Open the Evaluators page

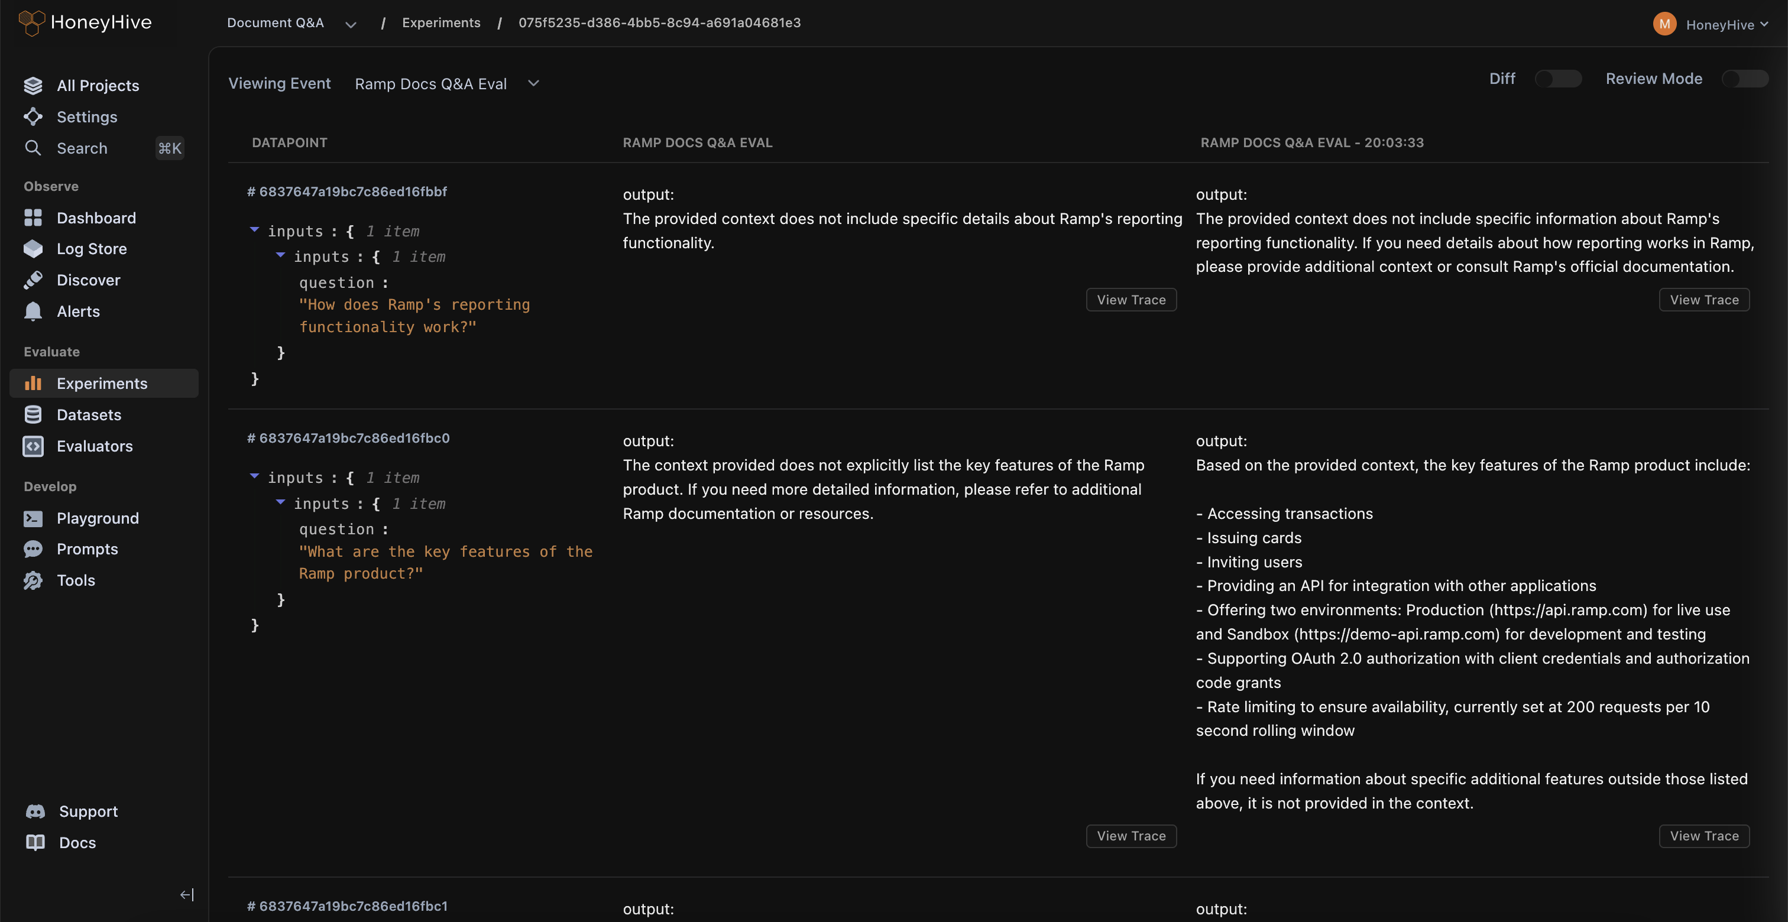point(95,446)
